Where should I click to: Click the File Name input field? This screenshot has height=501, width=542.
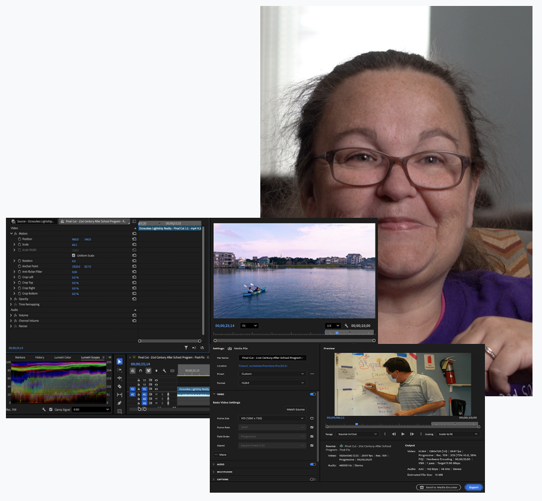click(272, 358)
